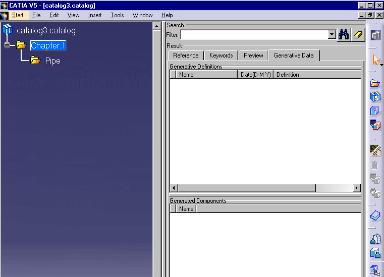
Task: Open the Filter dropdown arrow
Action: point(332,34)
